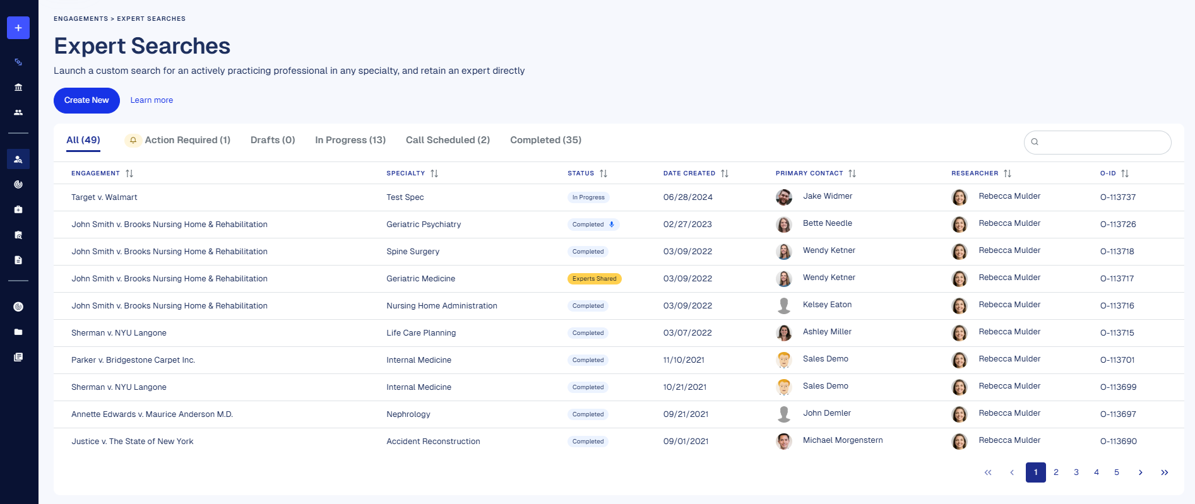Jump to the last page of results

(x=1165, y=472)
